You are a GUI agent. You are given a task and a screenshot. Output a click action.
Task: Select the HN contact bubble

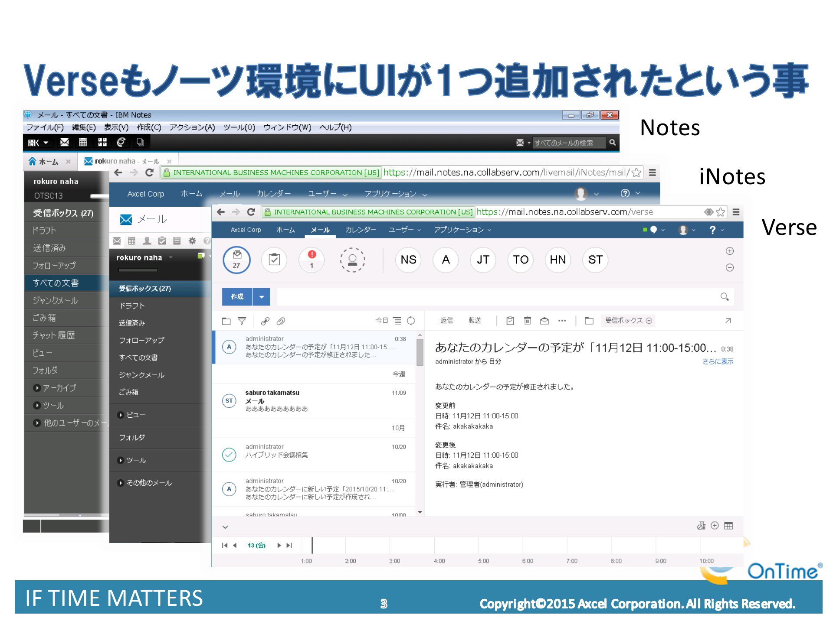(558, 260)
